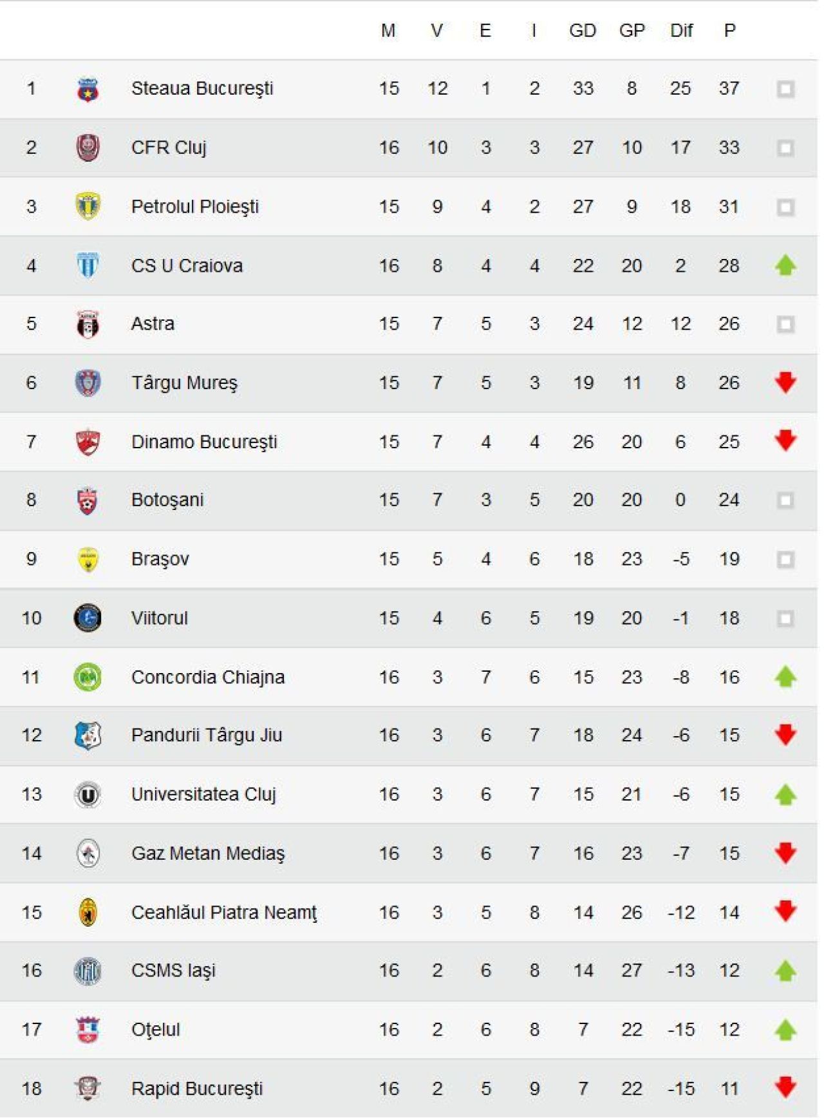Toggle the square box in Brașov row

tap(785, 559)
